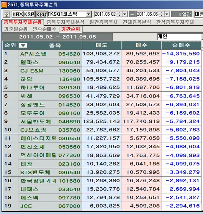203x214 pixels.
Task: Click the end date spinner arrows
Action: pos(162,14)
